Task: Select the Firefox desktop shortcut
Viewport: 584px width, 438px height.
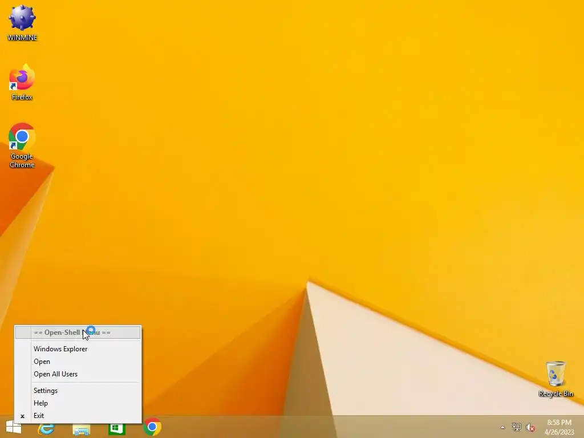Action: (x=22, y=82)
